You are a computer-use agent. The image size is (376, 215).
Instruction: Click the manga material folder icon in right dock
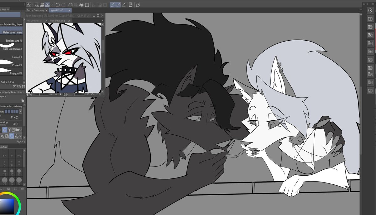(370, 51)
